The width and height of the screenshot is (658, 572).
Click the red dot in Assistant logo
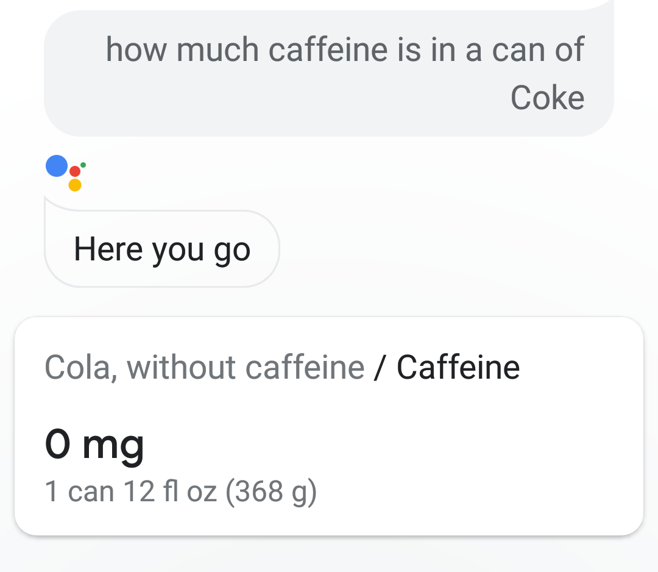[x=75, y=171]
